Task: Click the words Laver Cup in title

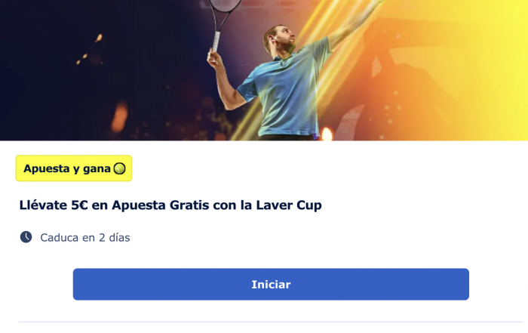Action: (289, 205)
